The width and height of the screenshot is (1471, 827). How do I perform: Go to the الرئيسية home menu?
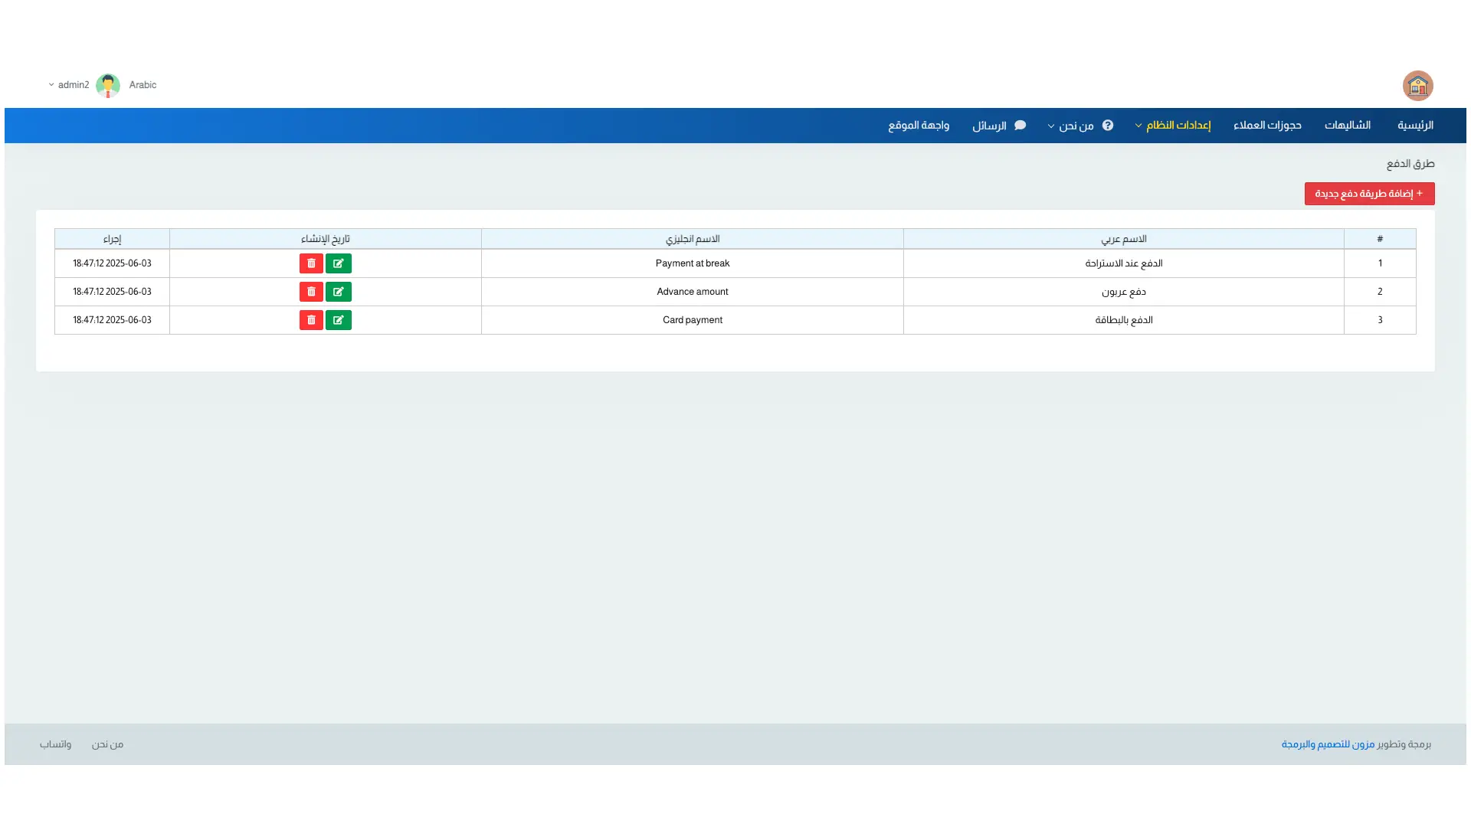(1415, 126)
